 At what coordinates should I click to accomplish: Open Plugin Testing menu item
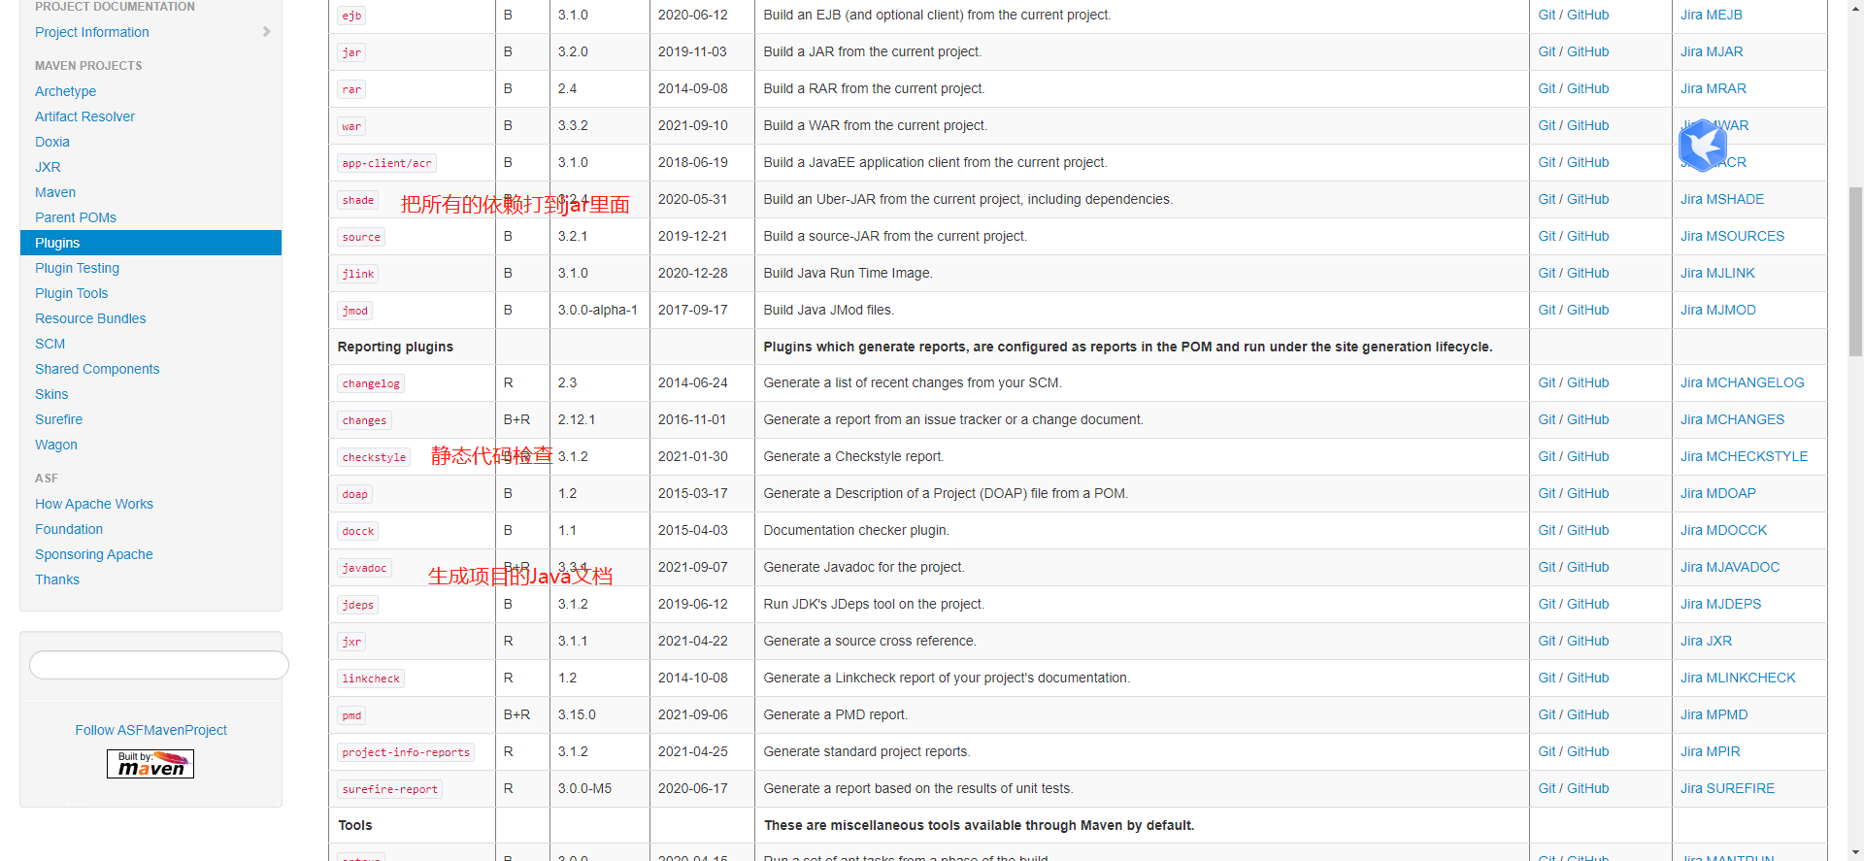coord(78,268)
